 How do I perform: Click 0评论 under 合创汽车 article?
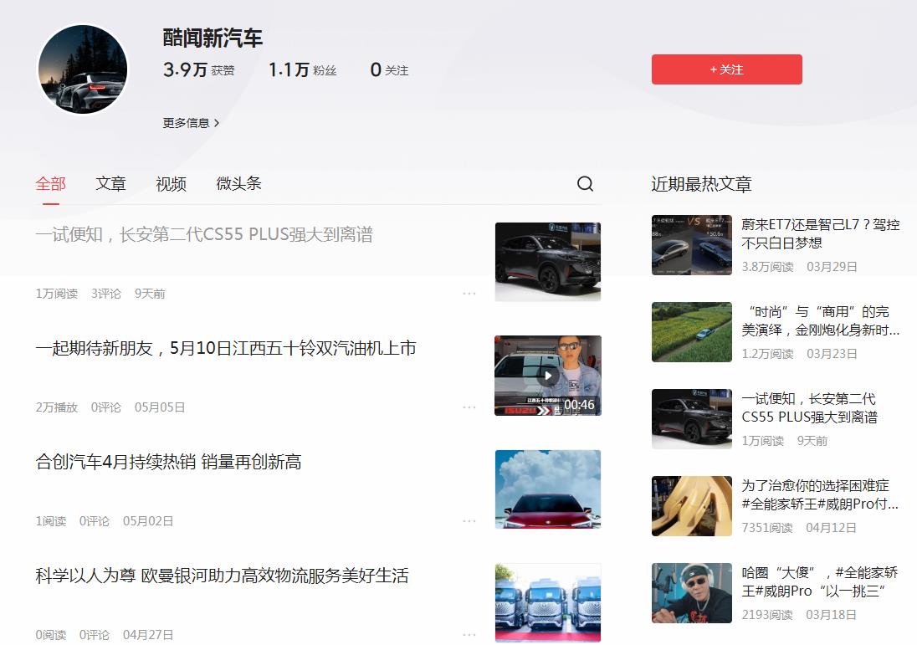click(95, 521)
